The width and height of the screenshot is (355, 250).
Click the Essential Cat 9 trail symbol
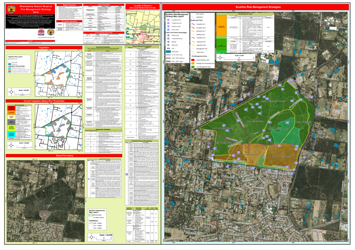point(193,28)
